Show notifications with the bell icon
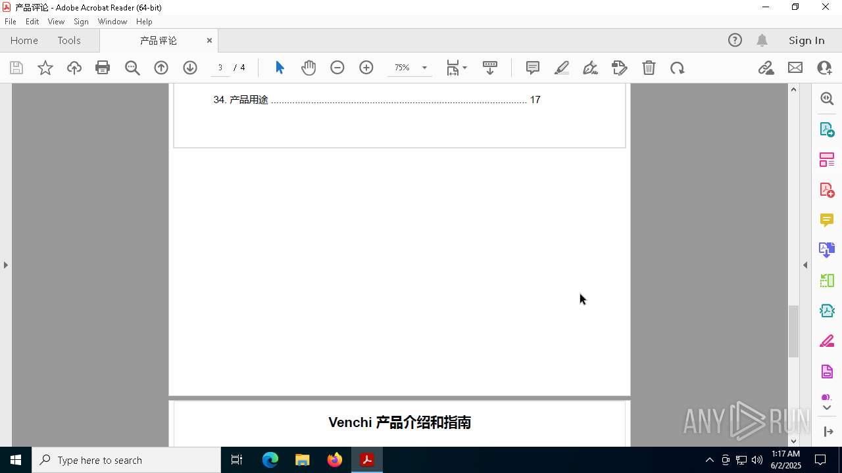This screenshot has width=842, height=473. 762,40
